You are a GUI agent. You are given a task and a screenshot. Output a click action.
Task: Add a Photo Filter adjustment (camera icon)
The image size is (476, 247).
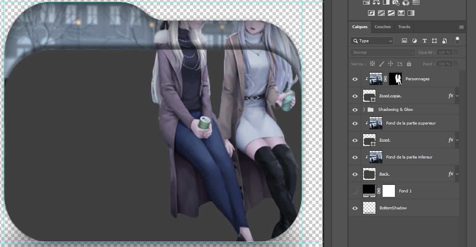click(x=396, y=2)
